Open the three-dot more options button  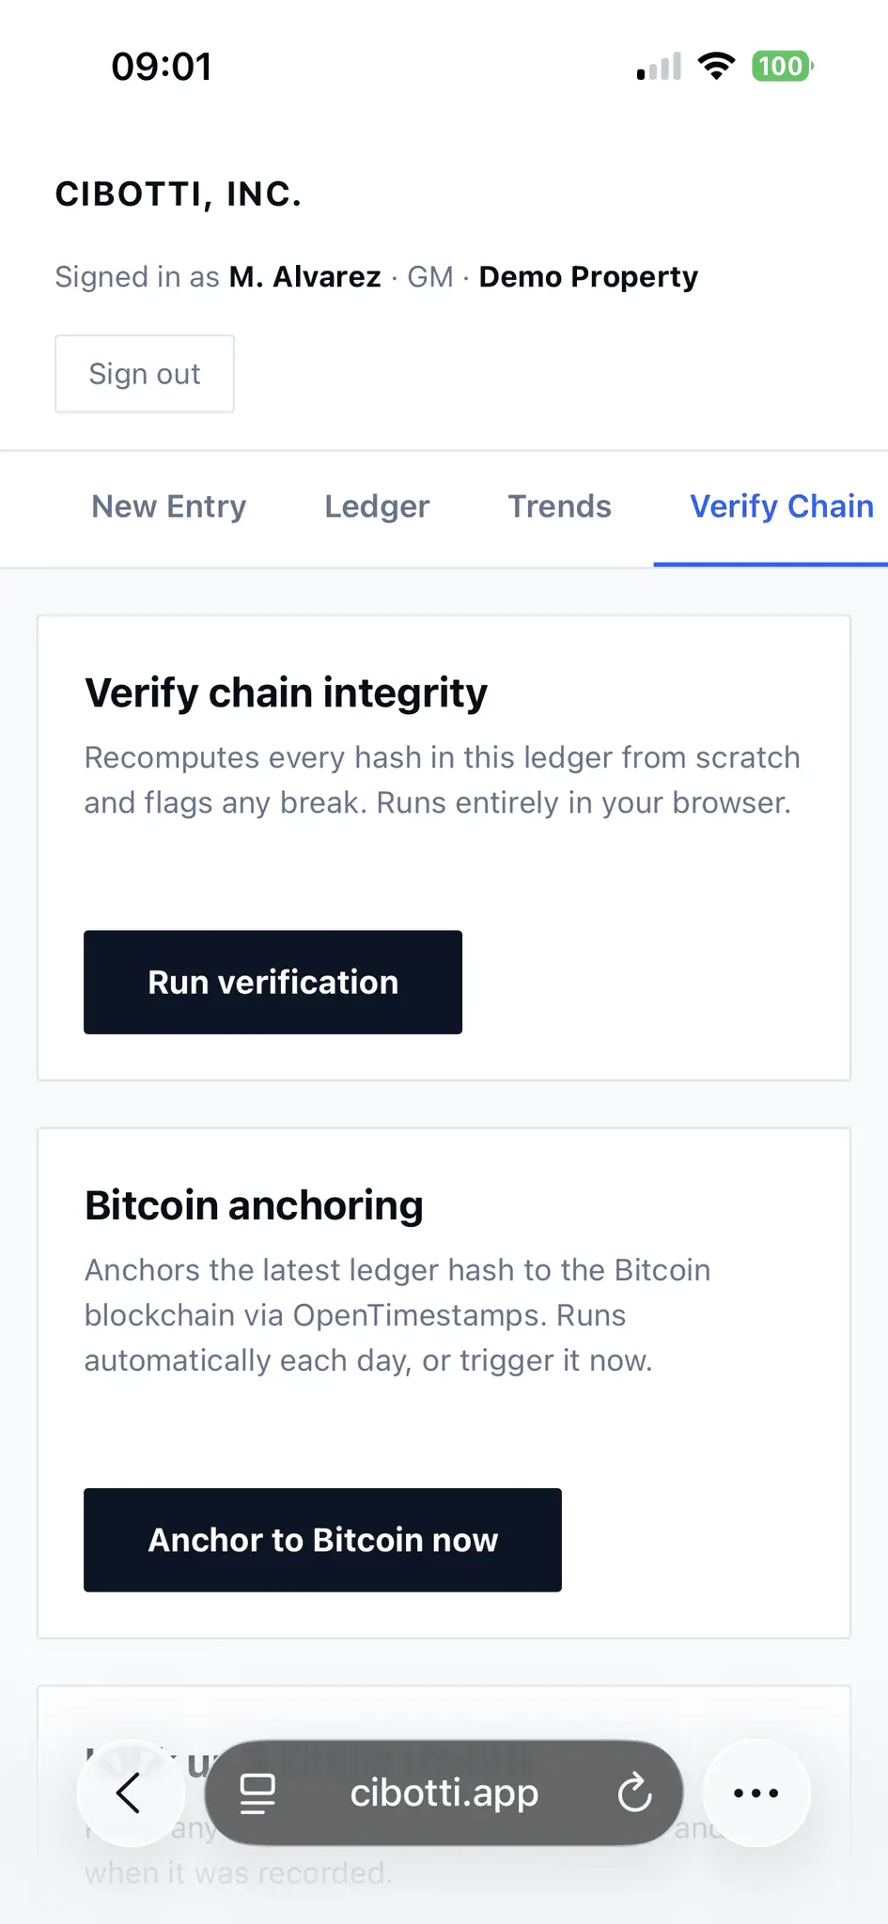click(756, 1792)
